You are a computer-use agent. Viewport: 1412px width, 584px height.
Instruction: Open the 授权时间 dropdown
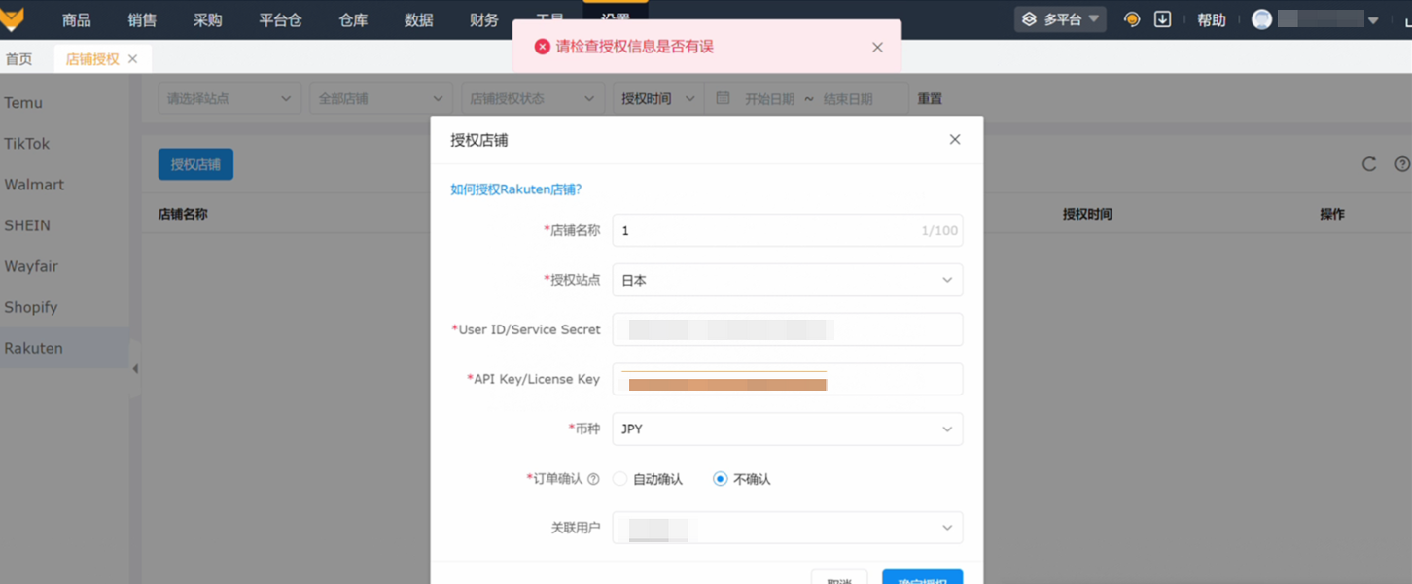coord(658,98)
